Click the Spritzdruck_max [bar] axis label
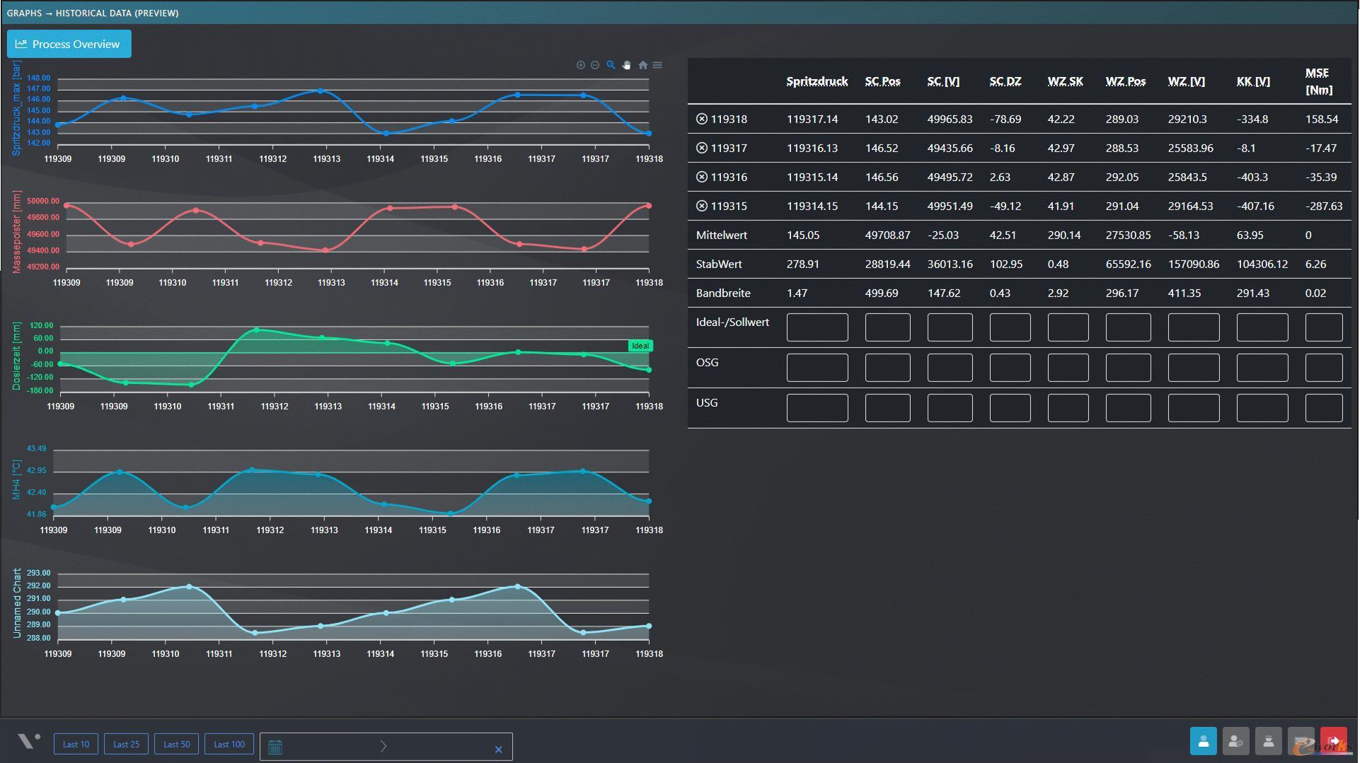 pyautogui.click(x=16, y=107)
